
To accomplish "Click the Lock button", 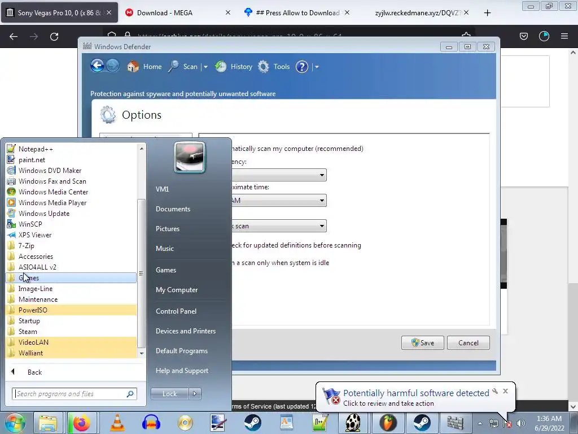I will click(x=169, y=394).
